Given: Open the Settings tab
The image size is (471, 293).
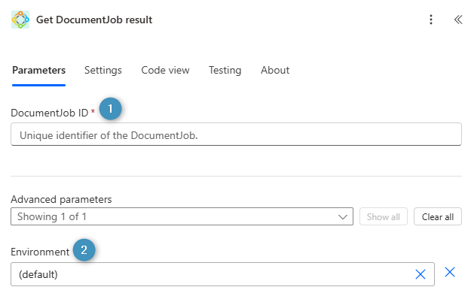Looking at the screenshot, I should pos(103,70).
